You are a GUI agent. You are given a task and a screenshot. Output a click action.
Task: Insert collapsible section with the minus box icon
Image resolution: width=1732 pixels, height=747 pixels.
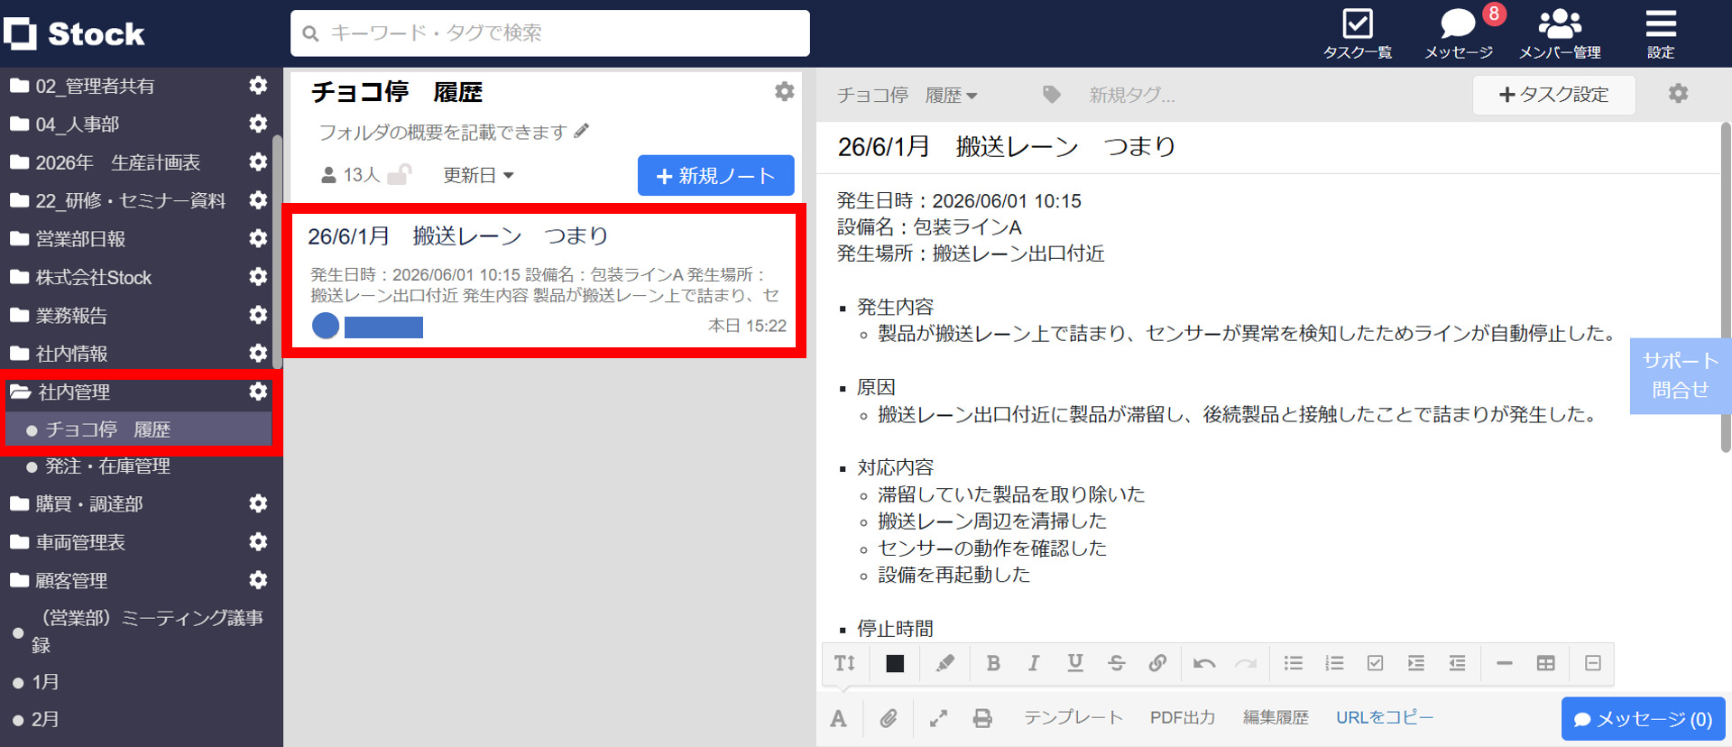point(1592,663)
